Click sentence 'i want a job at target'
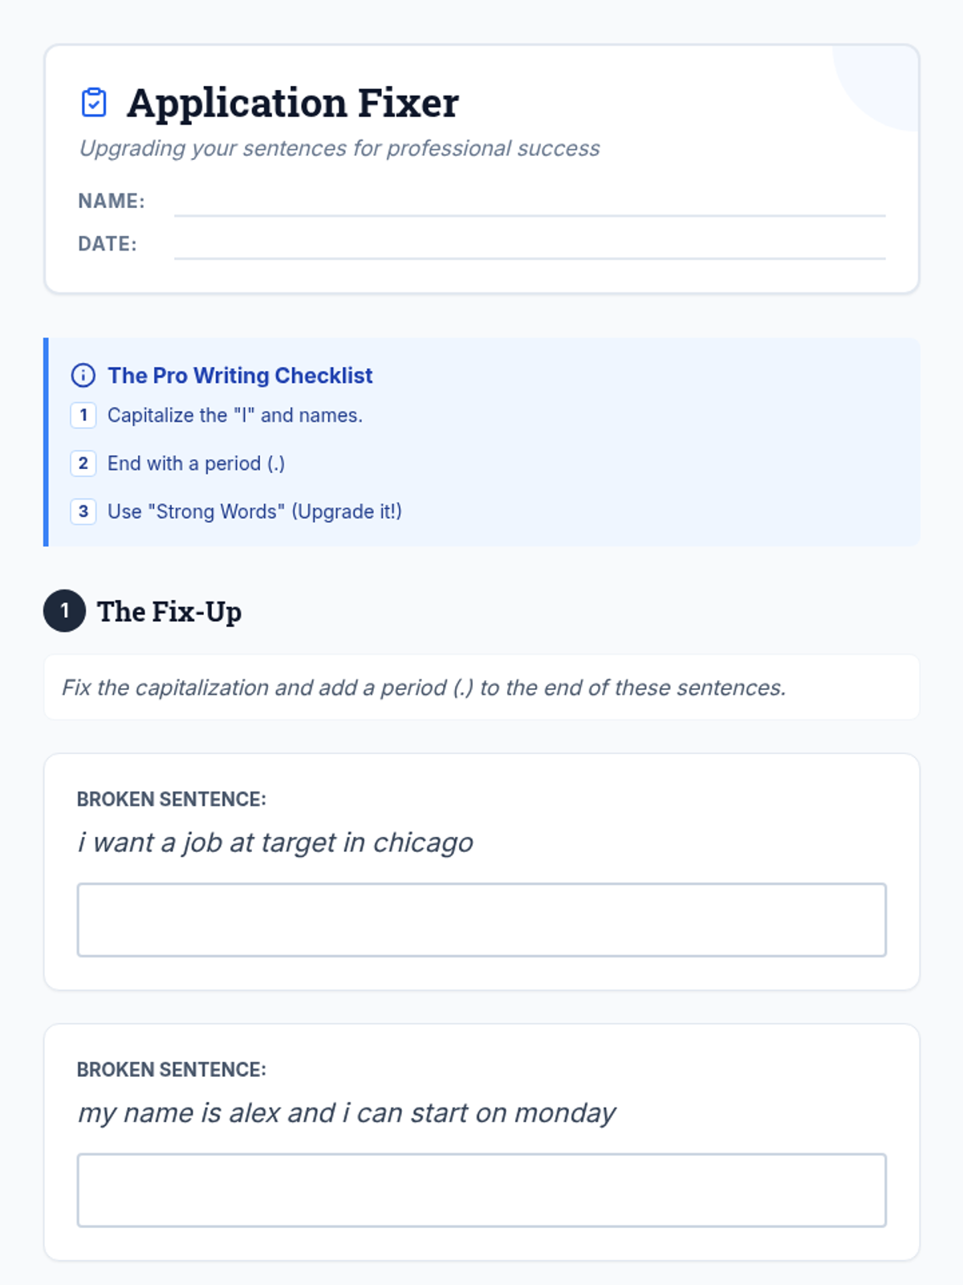963x1285 pixels. pyautogui.click(x=275, y=842)
